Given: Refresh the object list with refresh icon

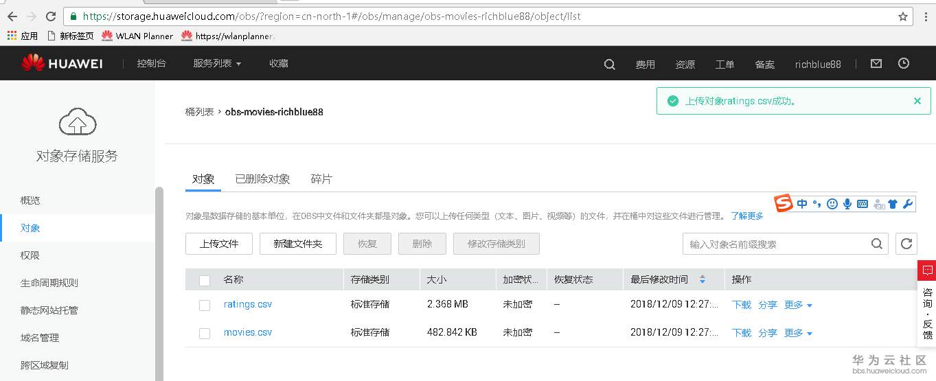Looking at the screenshot, I should (906, 244).
